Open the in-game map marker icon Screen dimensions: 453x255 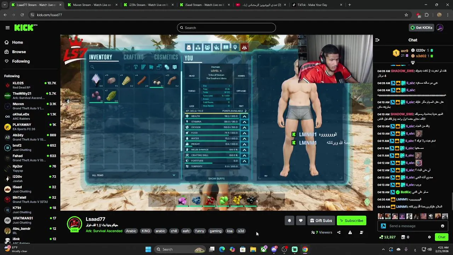tap(235, 47)
